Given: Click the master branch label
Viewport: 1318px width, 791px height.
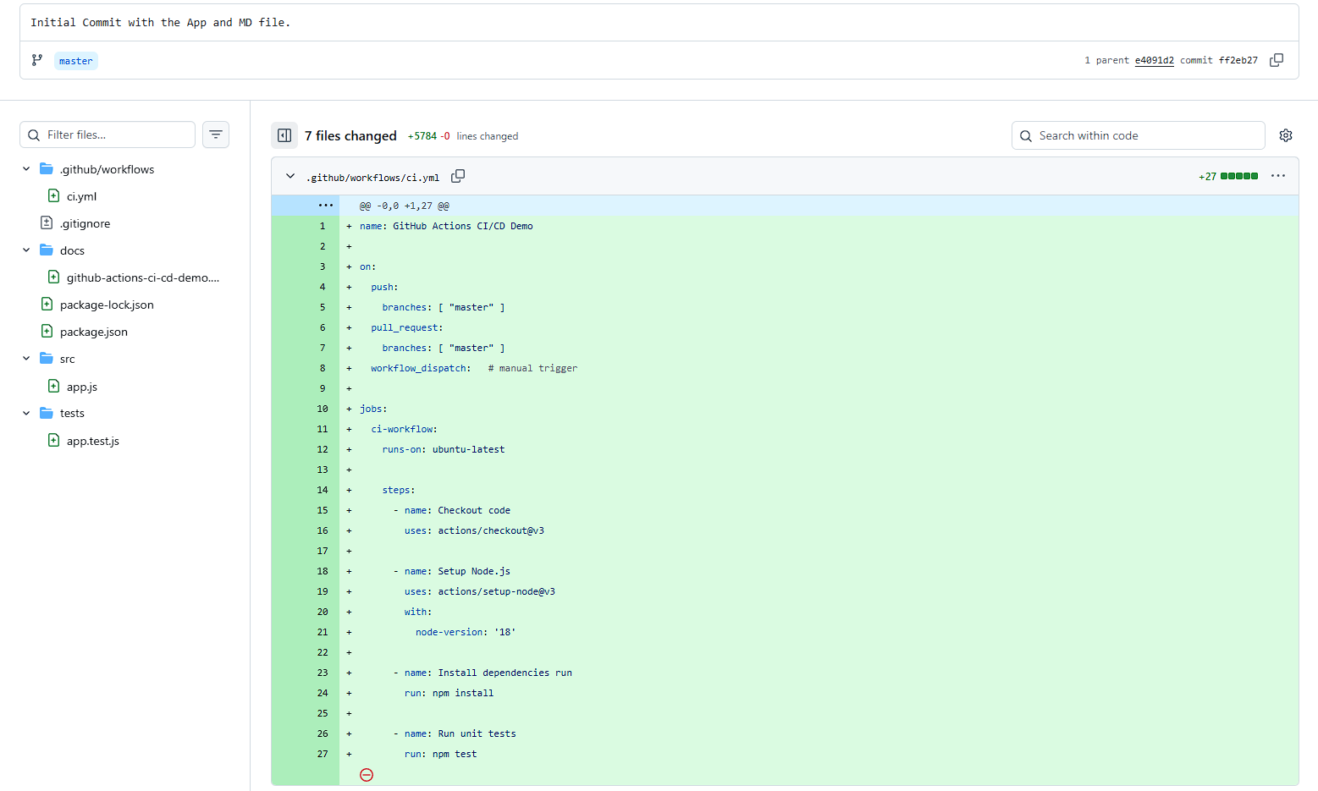Looking at the screenshot, I should pyautogui.click(x=75, y=60).
